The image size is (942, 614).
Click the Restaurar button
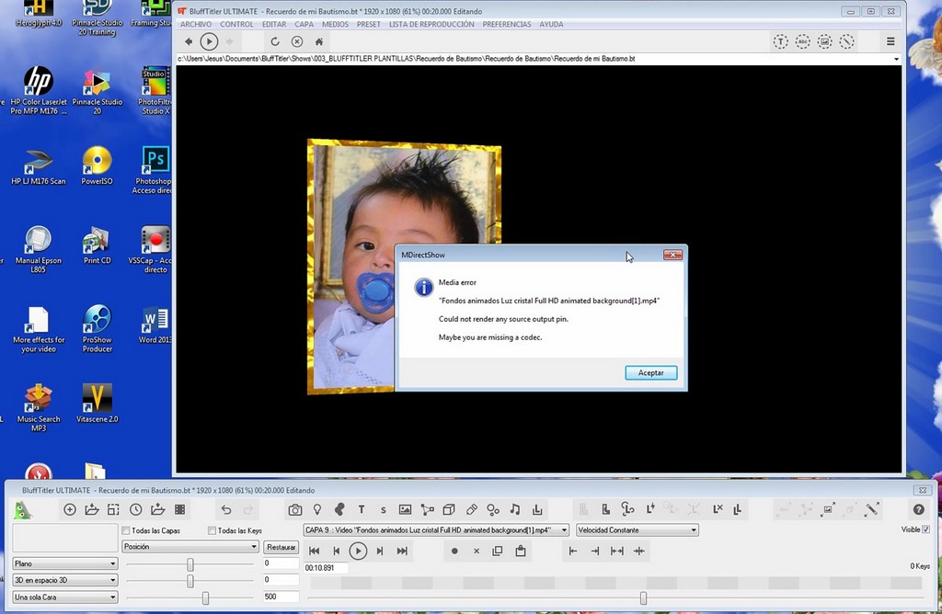click(x=281, y=547)
